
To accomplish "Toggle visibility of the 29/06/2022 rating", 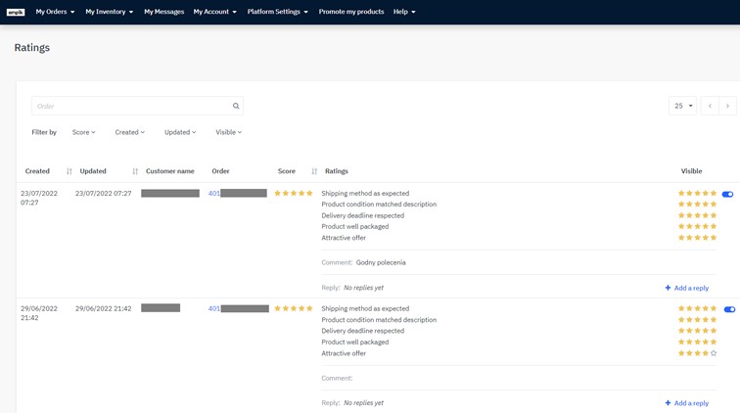I will click(x=728, y=309).
